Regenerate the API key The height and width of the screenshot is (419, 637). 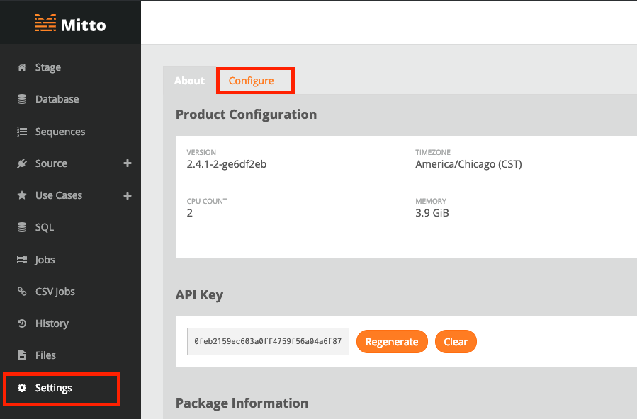tap(392, 342)
